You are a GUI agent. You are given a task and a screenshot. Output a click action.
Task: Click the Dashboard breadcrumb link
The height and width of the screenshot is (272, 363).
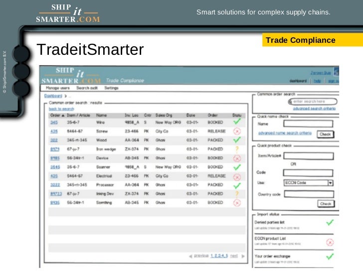53,96
